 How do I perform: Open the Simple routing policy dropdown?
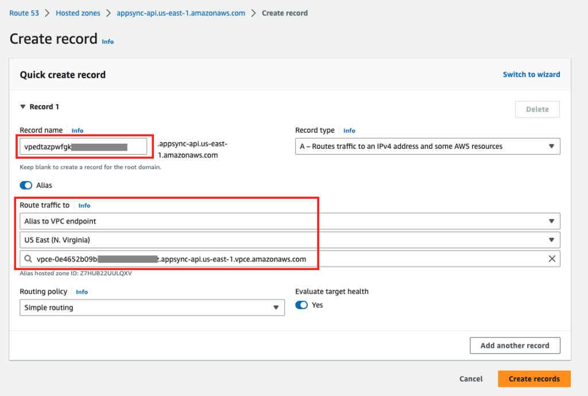[276, 307]
